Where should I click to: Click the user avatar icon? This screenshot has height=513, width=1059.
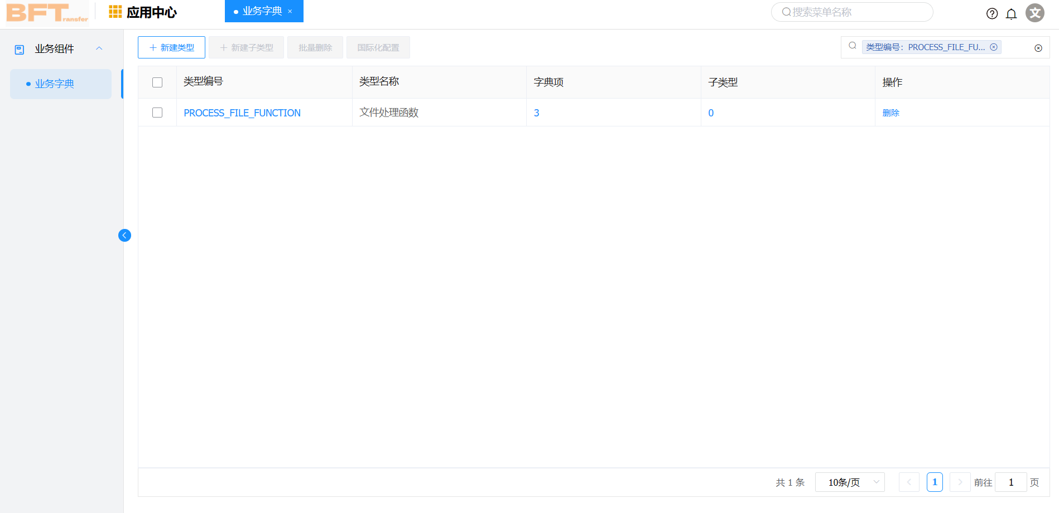pyautogui.click(x=1035, y=12)
